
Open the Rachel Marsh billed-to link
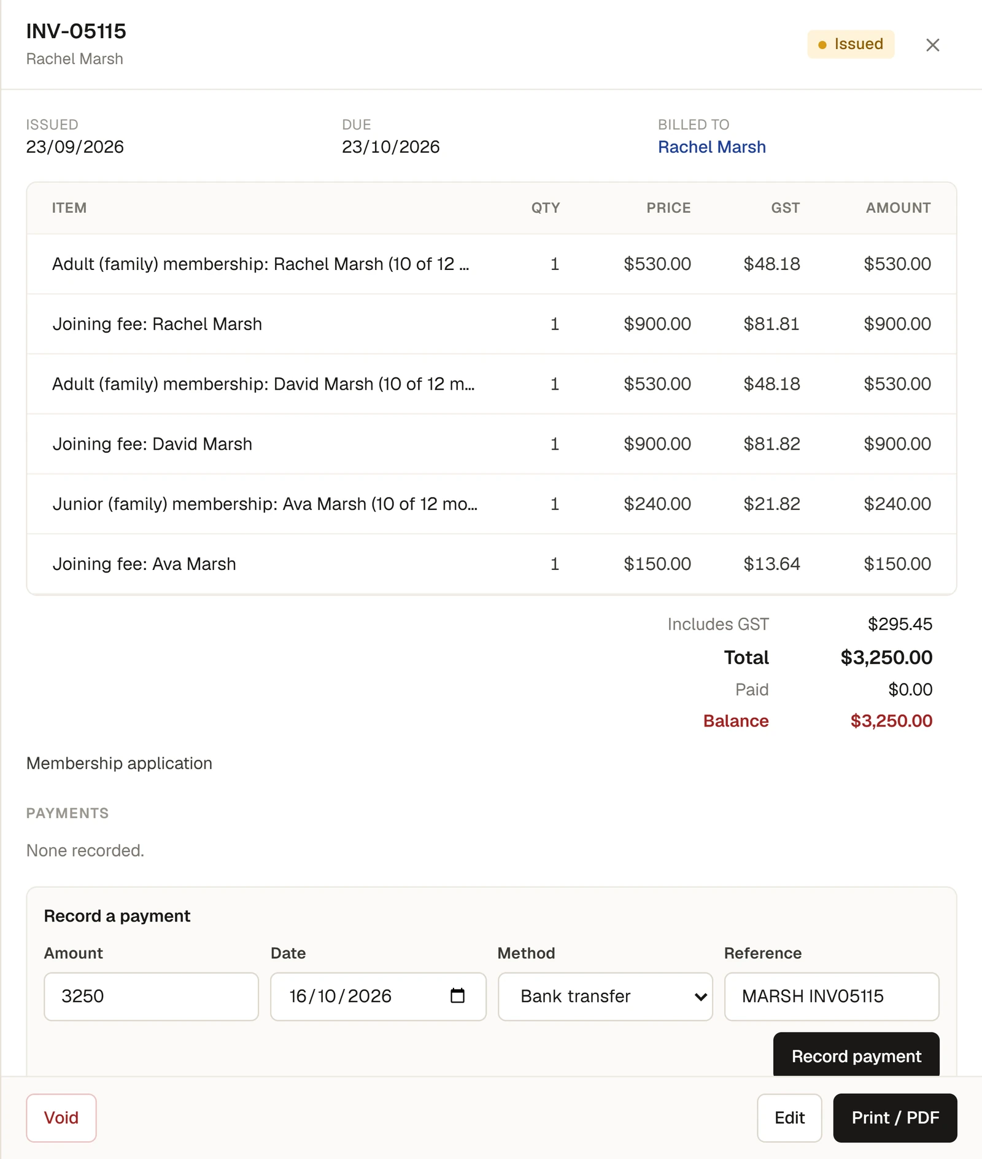(712, 147)
